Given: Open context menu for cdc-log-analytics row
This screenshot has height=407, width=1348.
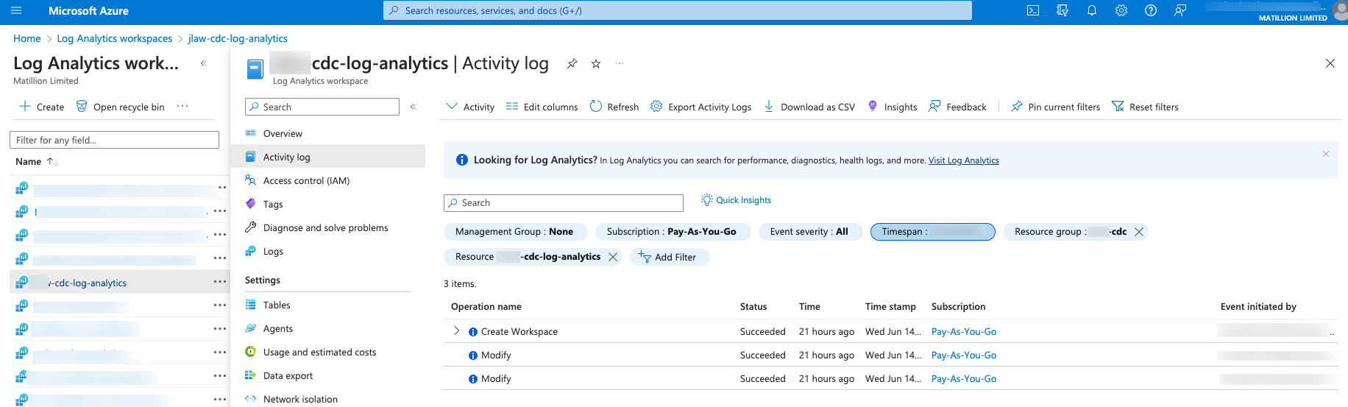Looking at the screenshot, I should coord(220,282).
